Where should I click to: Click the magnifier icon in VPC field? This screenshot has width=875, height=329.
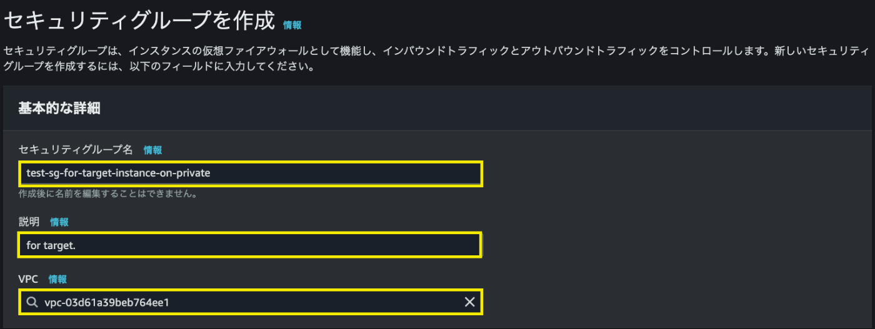coord(32,303)
